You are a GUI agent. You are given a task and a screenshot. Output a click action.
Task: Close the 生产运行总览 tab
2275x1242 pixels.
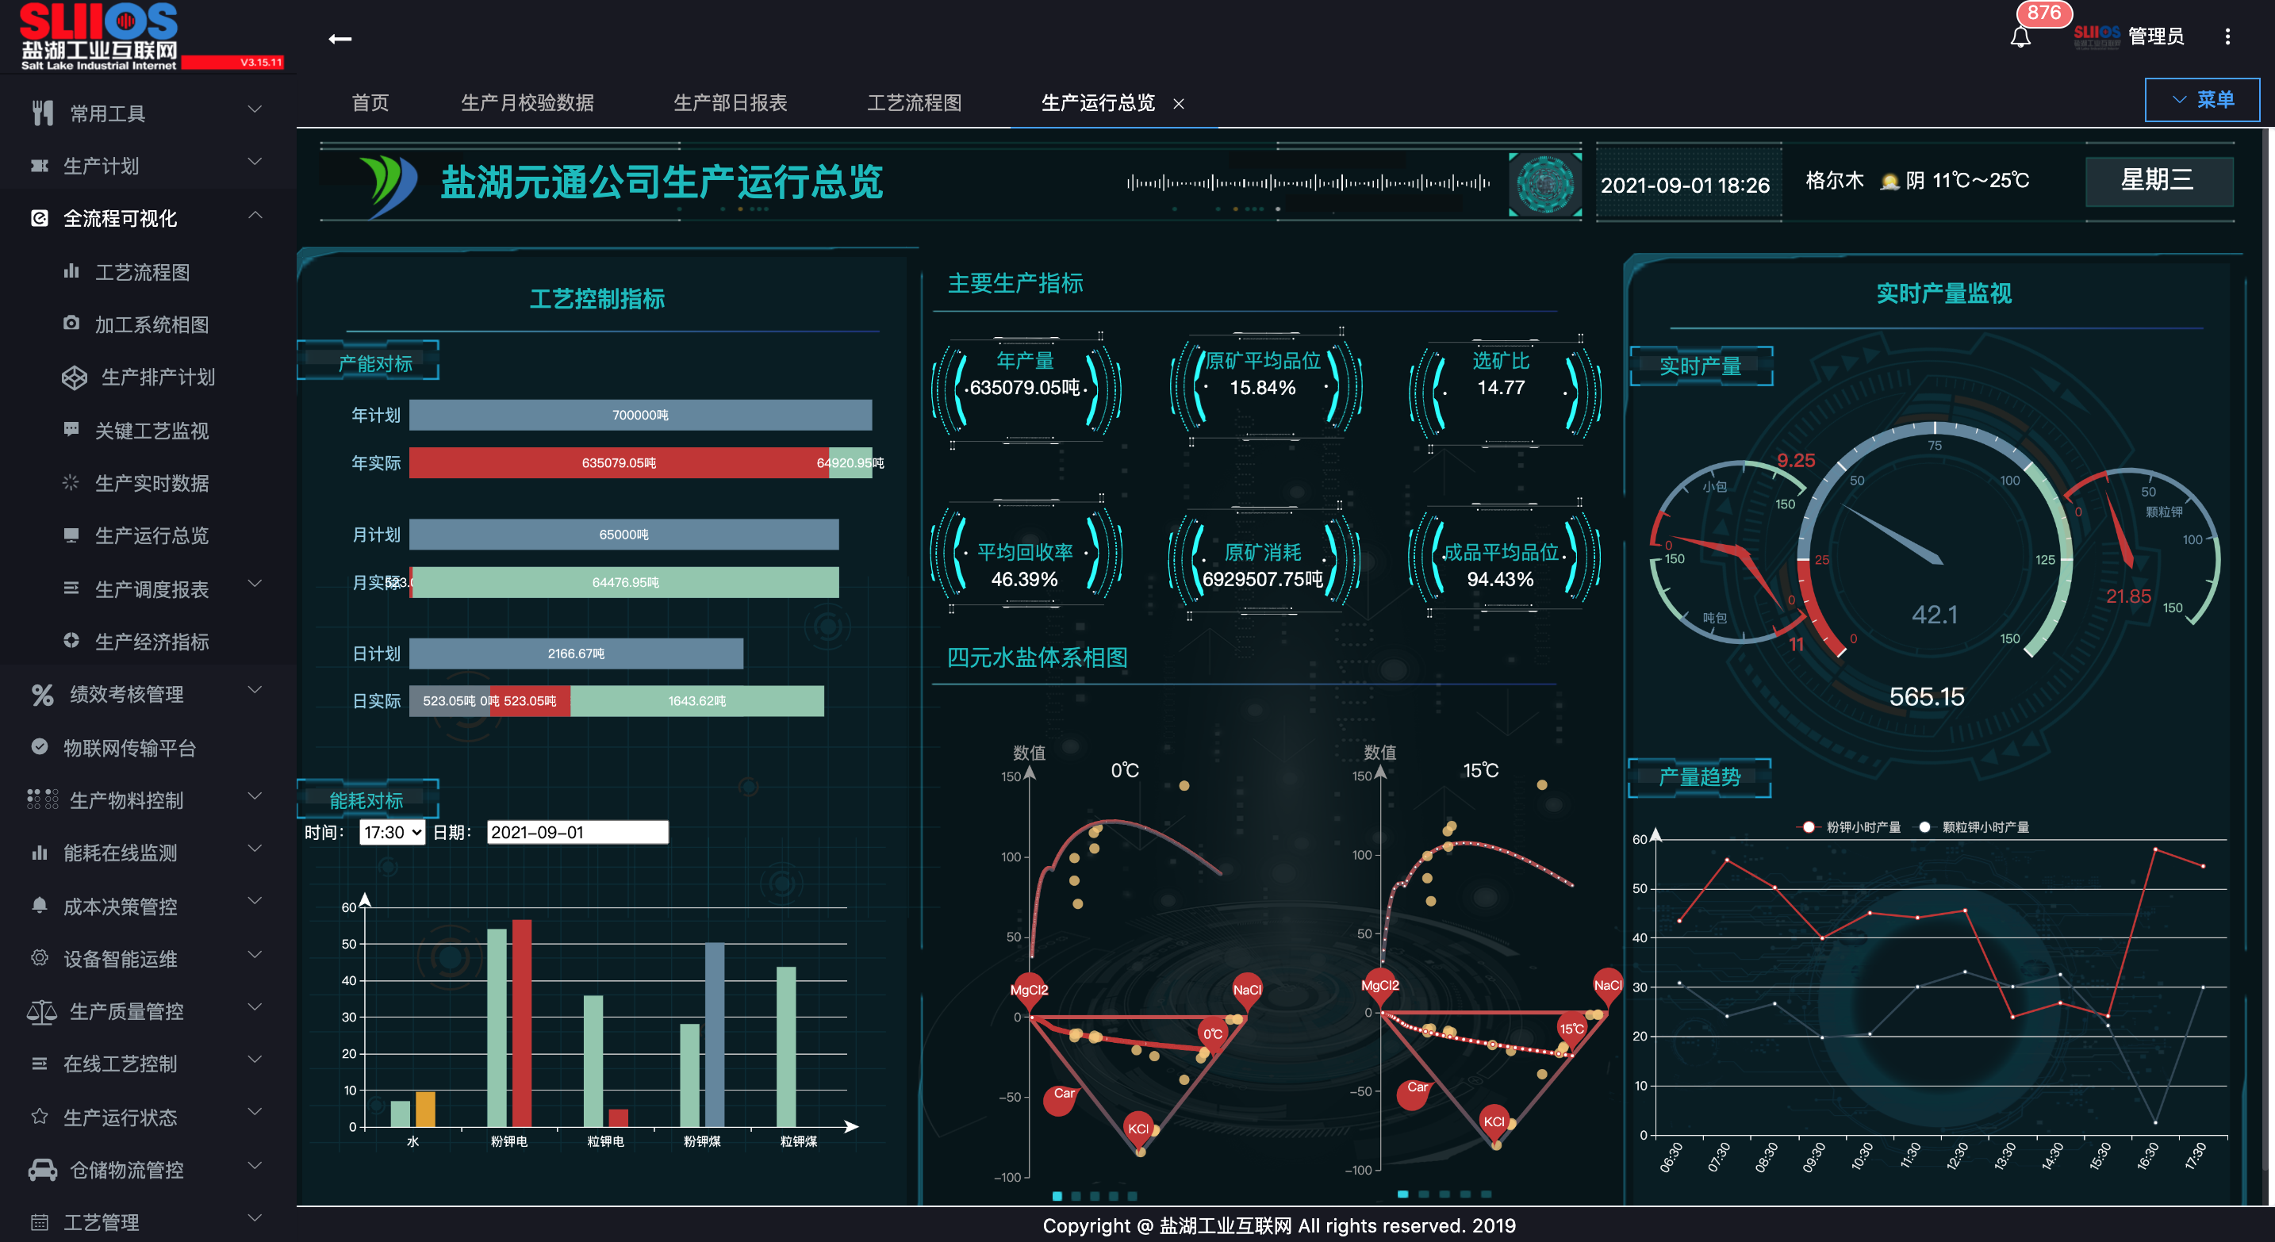tap(1178, 104)
